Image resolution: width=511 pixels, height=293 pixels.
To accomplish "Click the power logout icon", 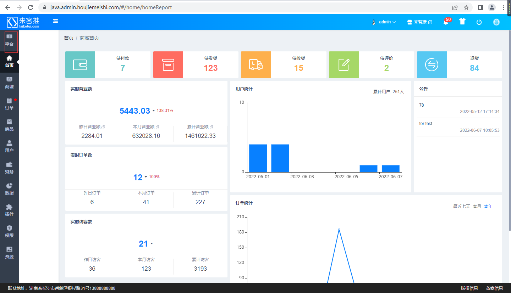I will point(479,22).
